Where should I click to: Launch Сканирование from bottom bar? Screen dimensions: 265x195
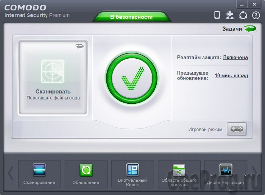pos(39,174)
